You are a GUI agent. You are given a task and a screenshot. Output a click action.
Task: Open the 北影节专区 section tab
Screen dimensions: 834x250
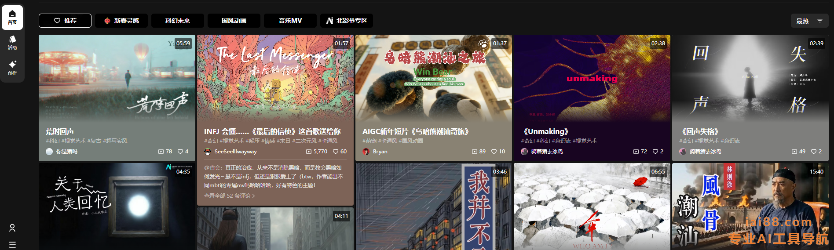tap(347, 21)
